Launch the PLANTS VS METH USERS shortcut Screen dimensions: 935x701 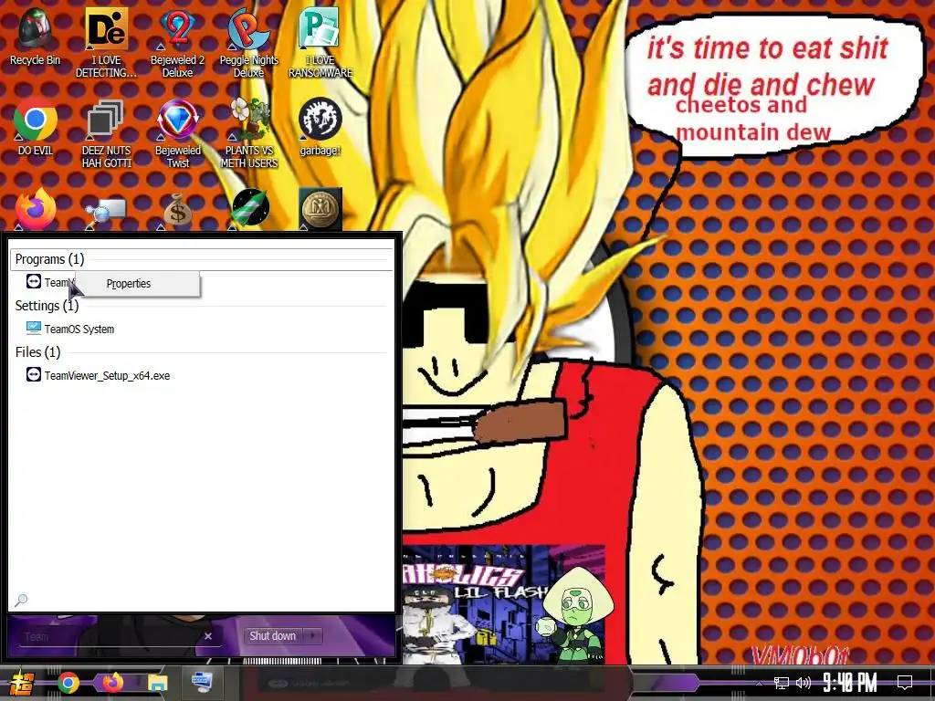[249, 133]
